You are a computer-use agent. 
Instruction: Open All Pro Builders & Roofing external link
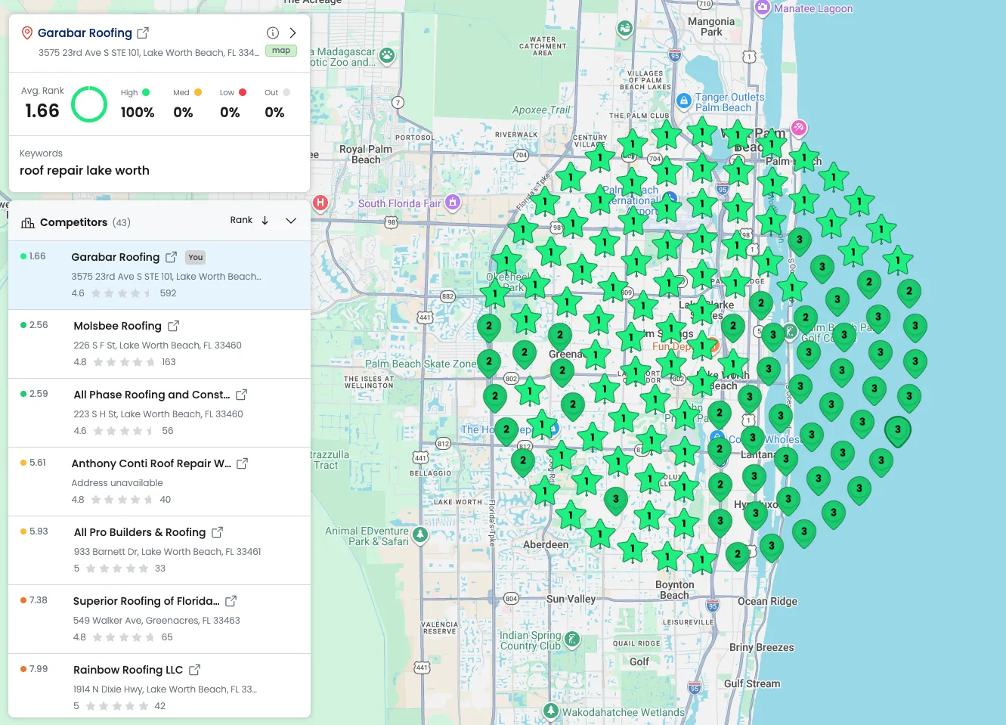click(x=217, y=532)
